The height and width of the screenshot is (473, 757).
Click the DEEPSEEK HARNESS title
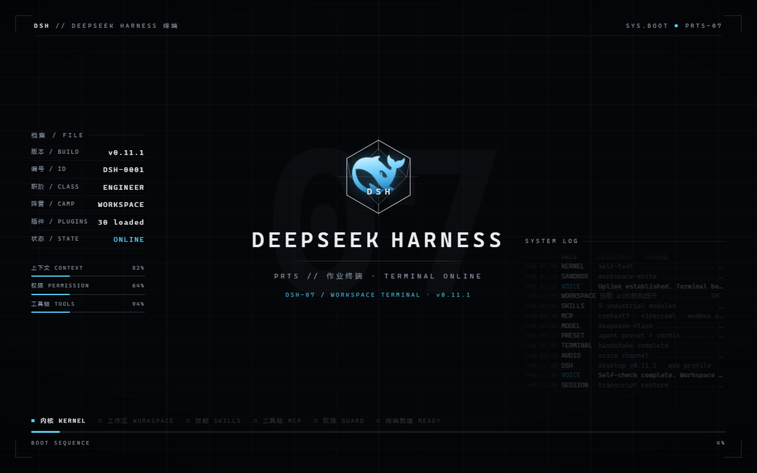point(377,240)
